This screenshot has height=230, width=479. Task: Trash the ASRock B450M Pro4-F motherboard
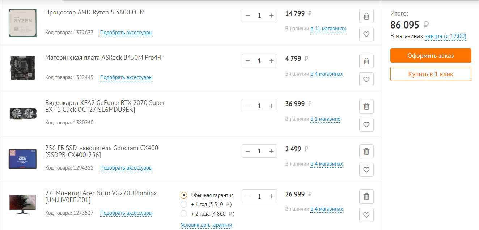point(366,61)
